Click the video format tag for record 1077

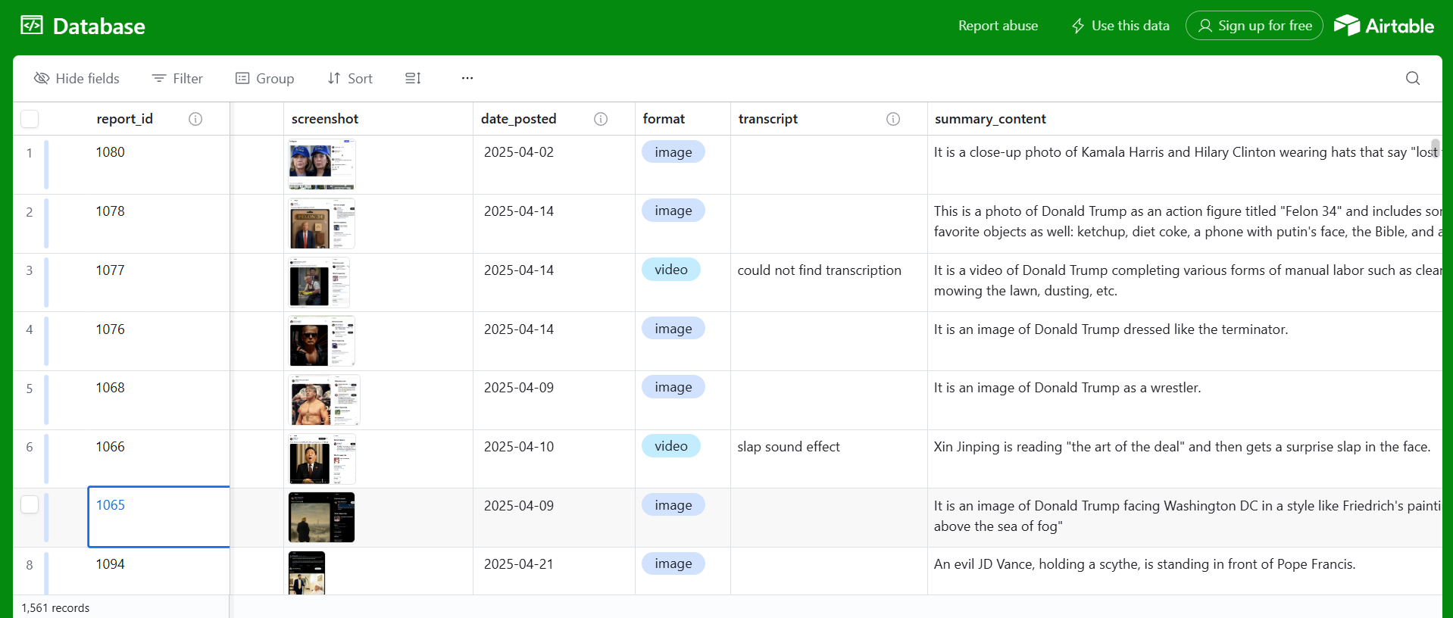[670, 270]
